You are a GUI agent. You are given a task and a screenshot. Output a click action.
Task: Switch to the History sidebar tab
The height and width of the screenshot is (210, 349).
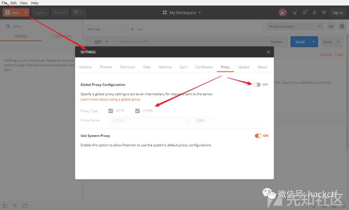click(x=20, y=36)
